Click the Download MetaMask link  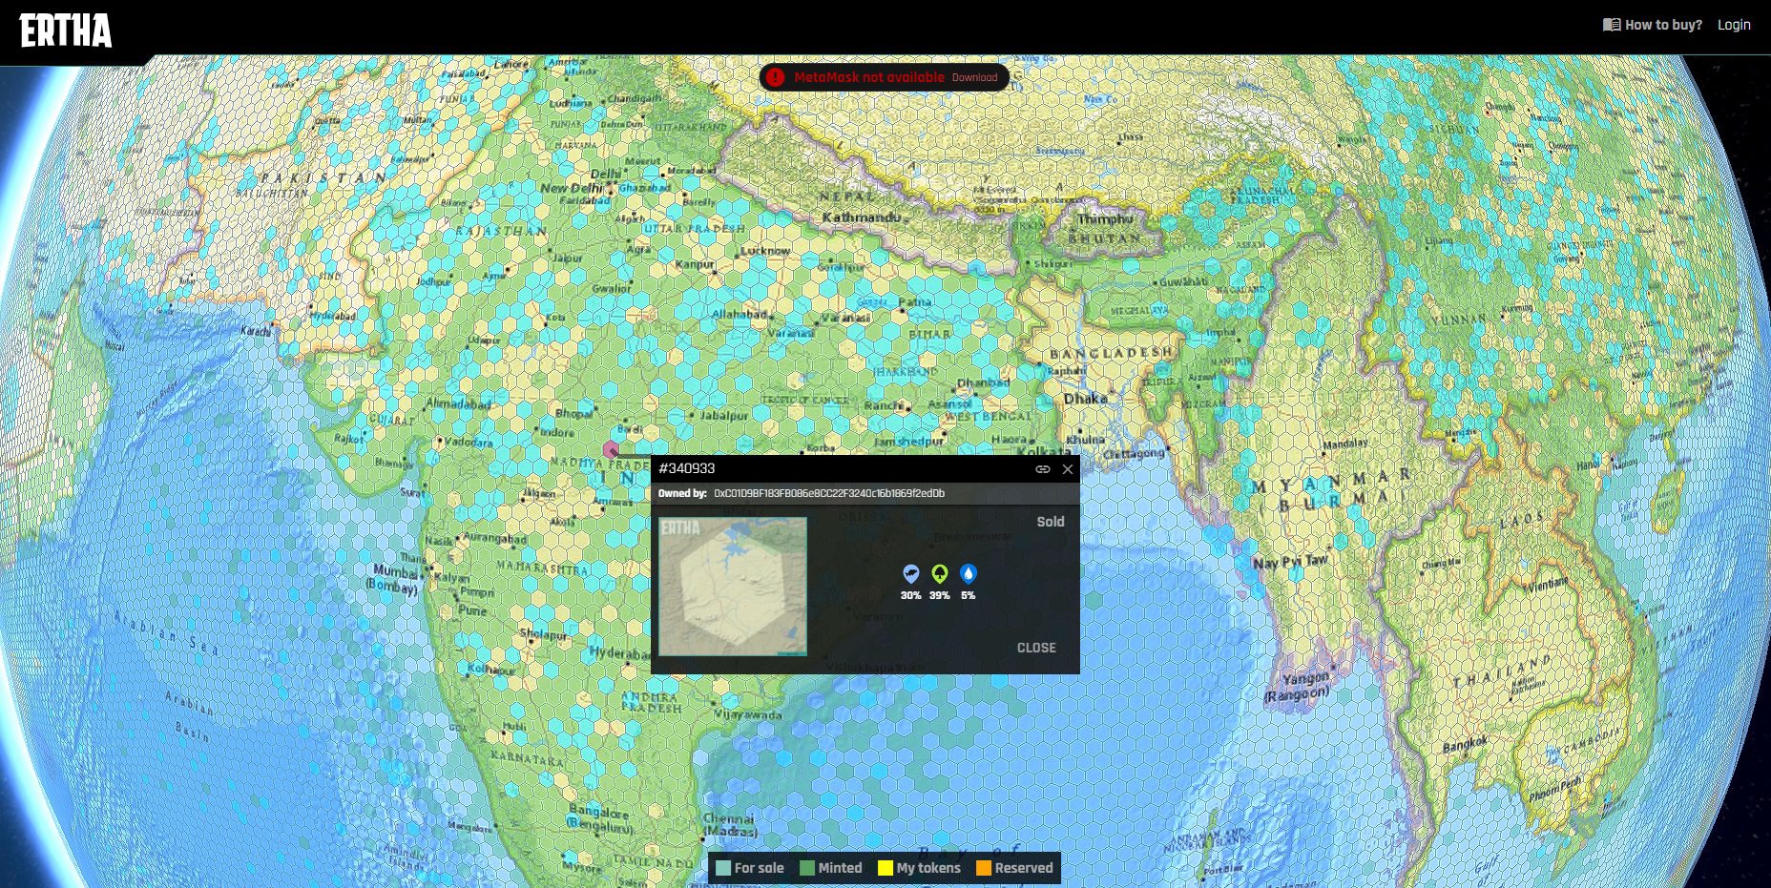(x=974, y=77)
